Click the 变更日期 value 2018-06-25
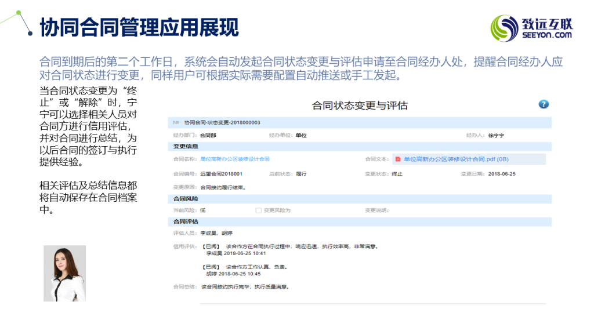The image size is (594, 334). tap(501, 173)
